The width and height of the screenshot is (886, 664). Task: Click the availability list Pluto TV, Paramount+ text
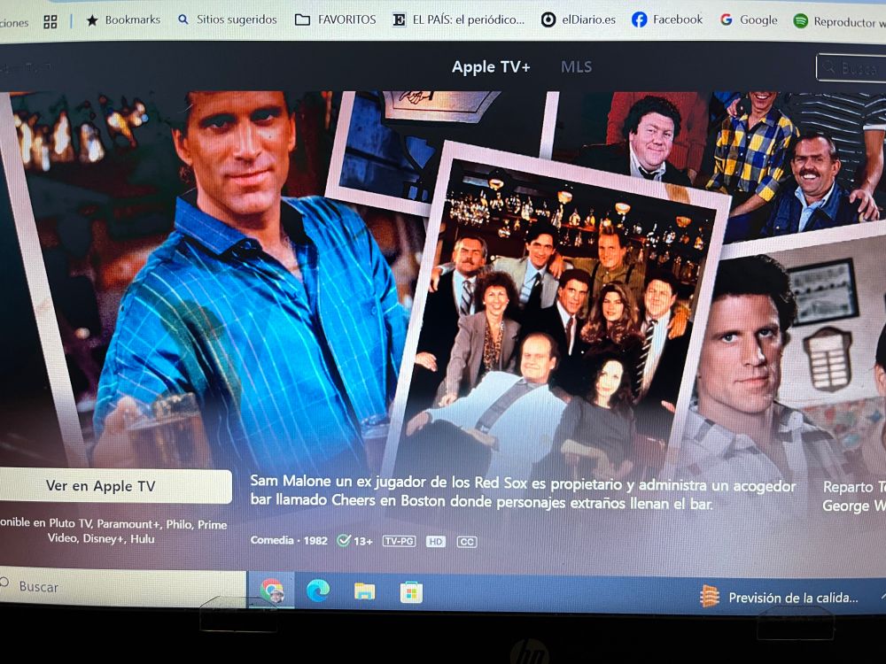[x=113, y=530]
